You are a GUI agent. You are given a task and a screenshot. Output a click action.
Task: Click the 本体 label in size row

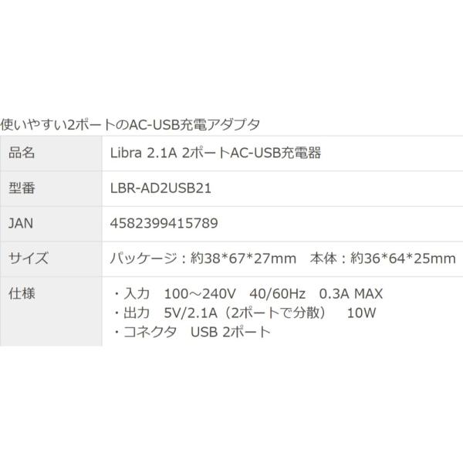point(323,259)
